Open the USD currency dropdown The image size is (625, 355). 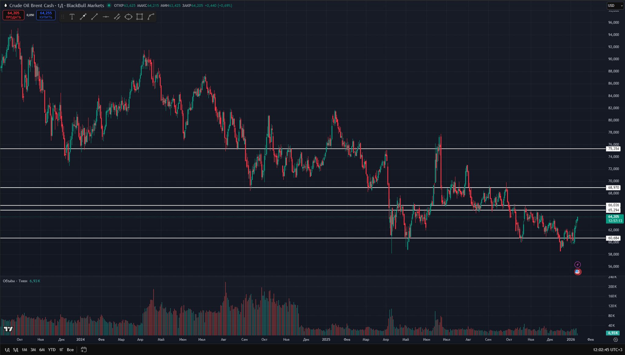615,5
